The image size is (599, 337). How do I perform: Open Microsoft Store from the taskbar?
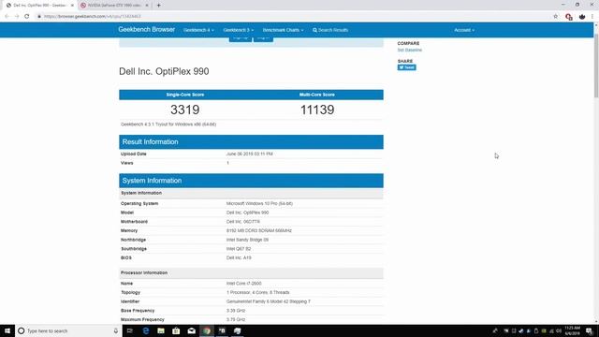(x=176, y=330)
